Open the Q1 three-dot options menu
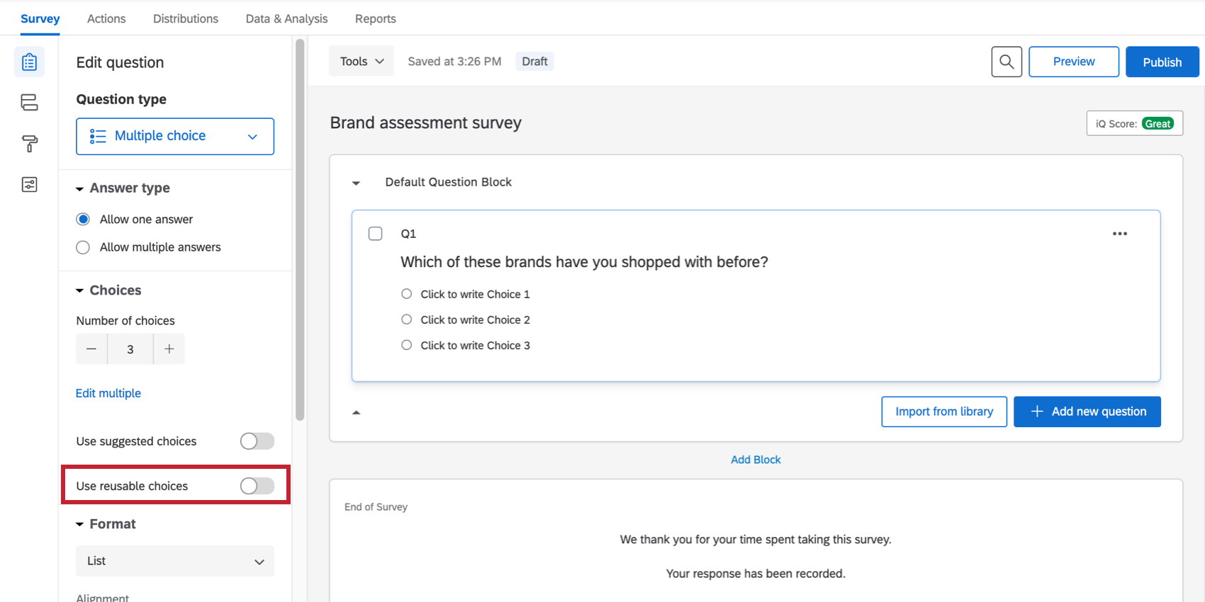 [x=1119, y=234]
